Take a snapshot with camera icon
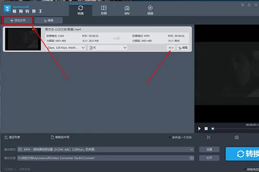This screenshot has width=259, height=172. tap(236, 137)
